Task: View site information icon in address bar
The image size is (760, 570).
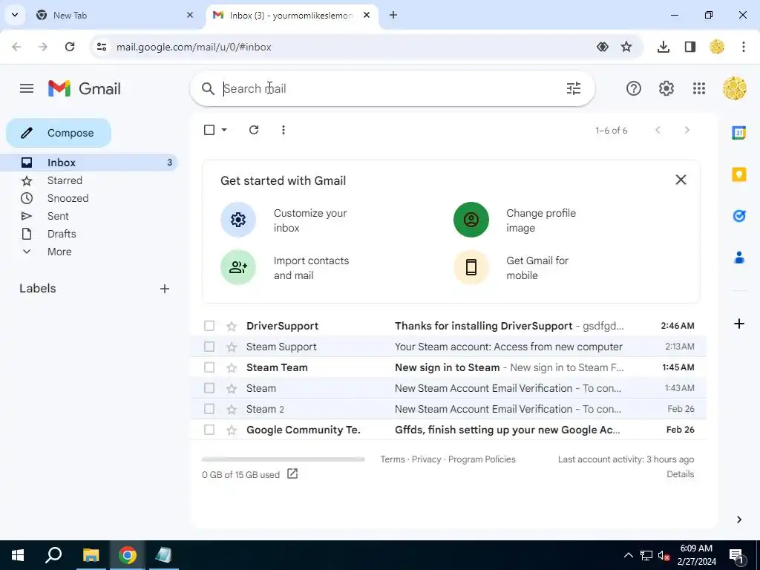Action: pyautogui.click(x=102, y=47)
